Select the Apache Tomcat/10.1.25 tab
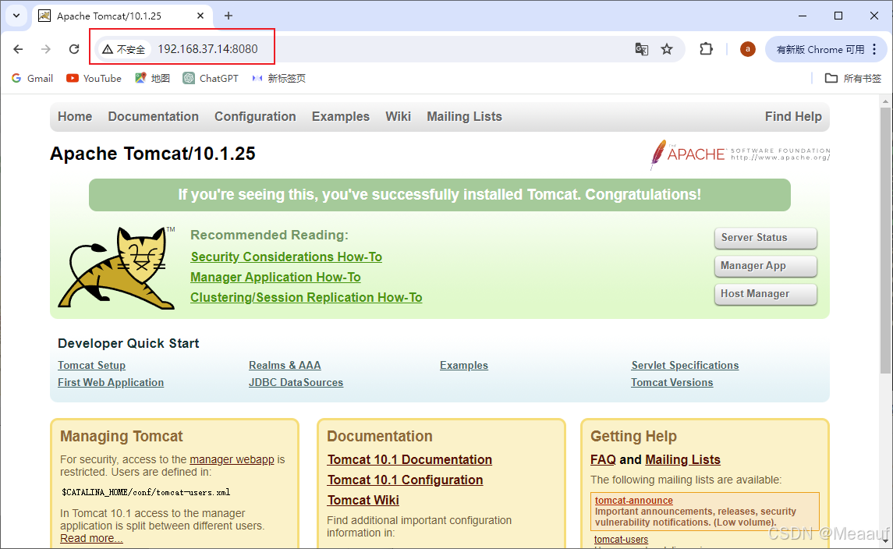Screen dimensions: 893x549 [122, 16]
